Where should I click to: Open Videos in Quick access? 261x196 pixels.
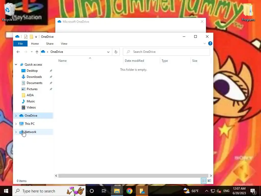[x=31, y=107]
